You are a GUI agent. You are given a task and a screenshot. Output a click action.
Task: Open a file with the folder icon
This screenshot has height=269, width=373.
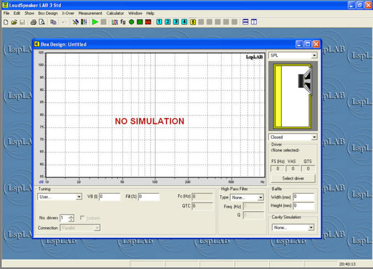point(14,22)
